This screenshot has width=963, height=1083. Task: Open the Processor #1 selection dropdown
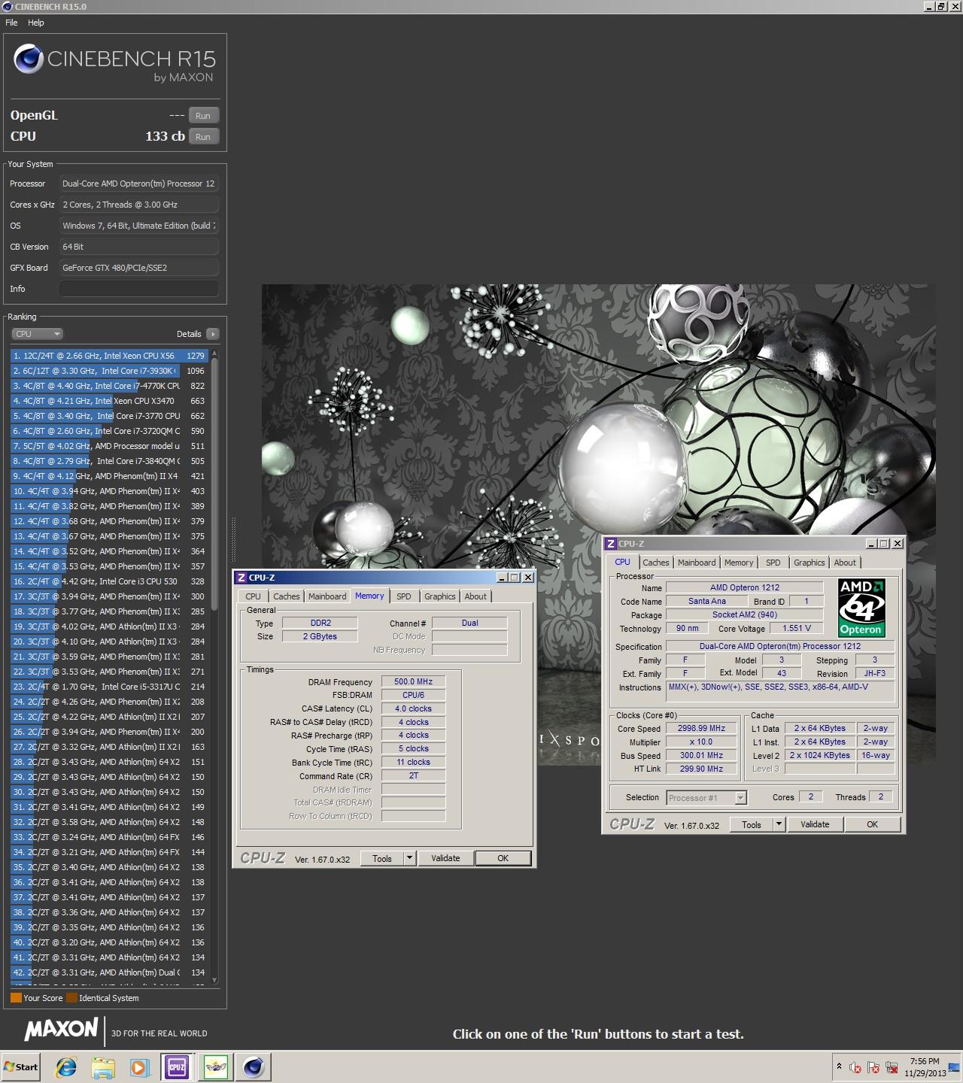tap(706, 798)
